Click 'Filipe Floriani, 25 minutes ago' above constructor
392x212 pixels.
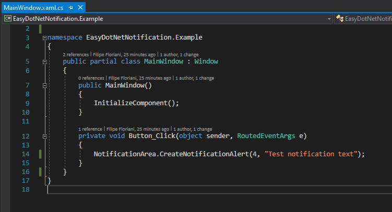point(140,78)
